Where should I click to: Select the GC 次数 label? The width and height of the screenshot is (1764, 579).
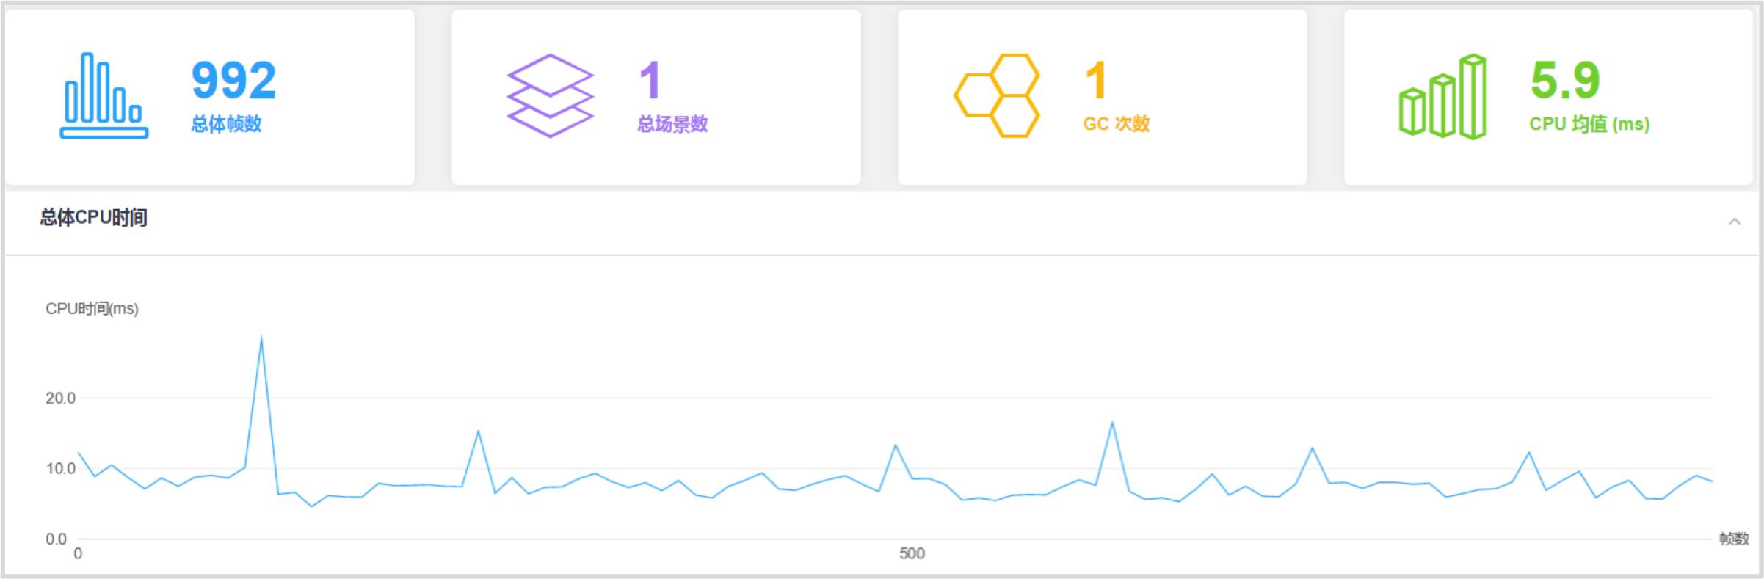[x=1117, y=124]
